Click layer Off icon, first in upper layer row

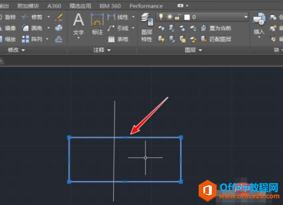161,28
